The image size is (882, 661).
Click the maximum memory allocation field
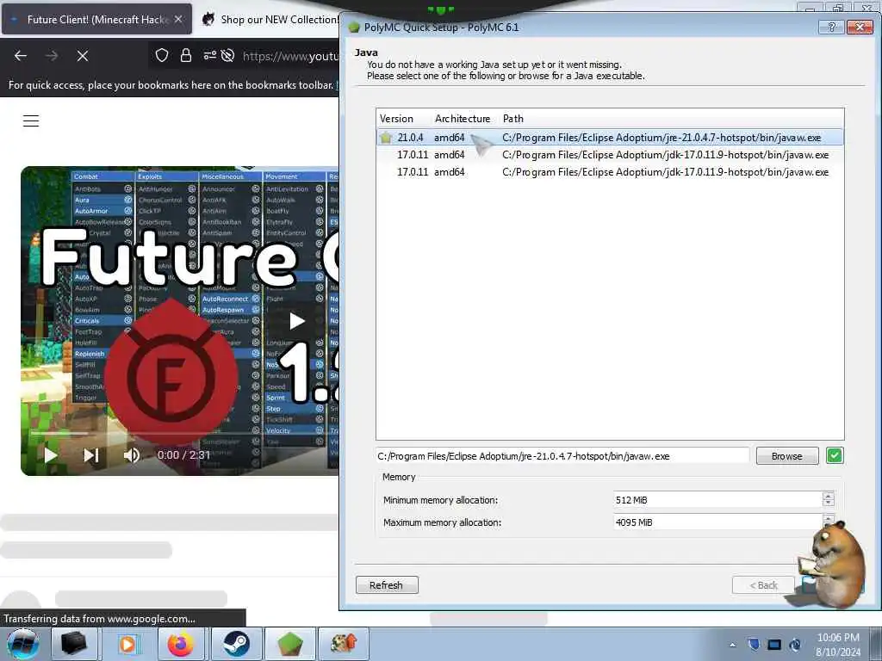[x=717, y=522]
